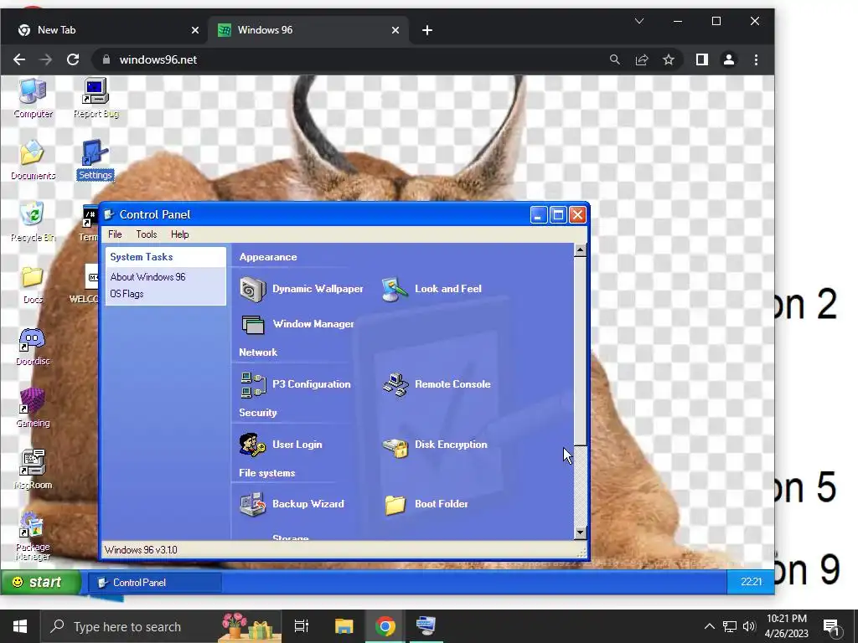The width and height of the screenshot is (858, 643).
Task: Select the Docs folder desktop icon
Action: coord(33,285)
